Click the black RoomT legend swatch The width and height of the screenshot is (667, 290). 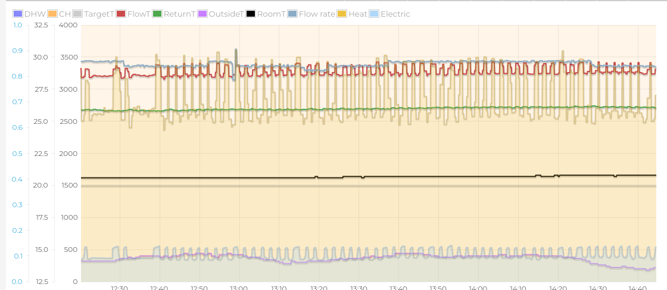point(251,14)
